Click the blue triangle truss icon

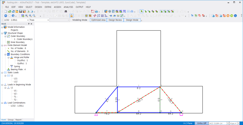click(106, 16)
